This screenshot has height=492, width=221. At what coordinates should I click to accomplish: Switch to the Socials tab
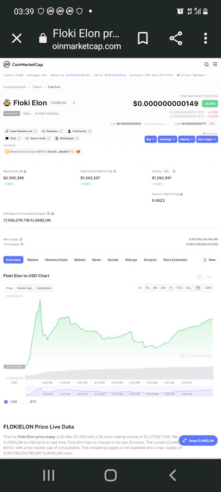click(x=113, y=260)
